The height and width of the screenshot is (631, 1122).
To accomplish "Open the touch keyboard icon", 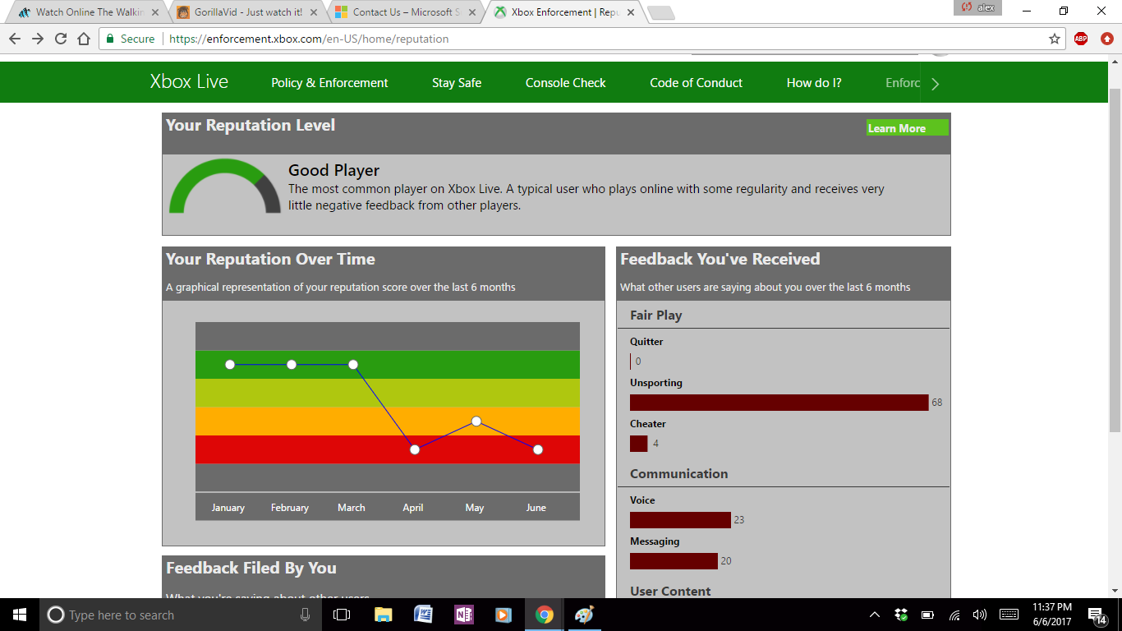I will 1009,615.
